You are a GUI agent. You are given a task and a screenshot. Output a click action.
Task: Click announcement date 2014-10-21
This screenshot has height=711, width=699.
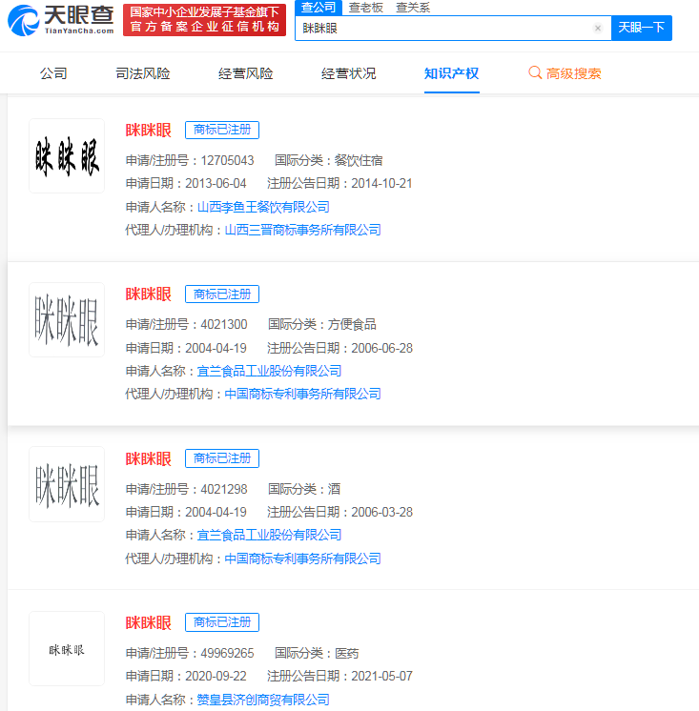coord(382,184)
